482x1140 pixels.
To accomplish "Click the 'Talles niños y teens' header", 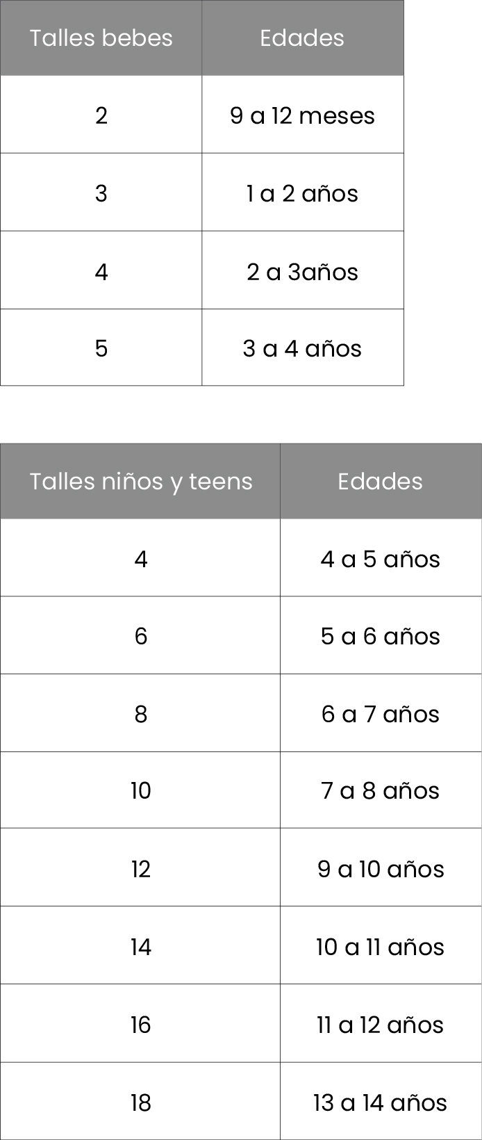I will [x=140, y=481].
